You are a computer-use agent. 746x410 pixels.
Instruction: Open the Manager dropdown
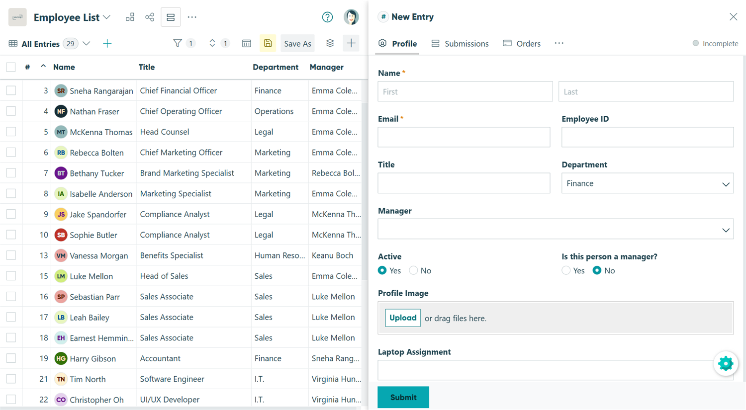click(x=556, y=229)
